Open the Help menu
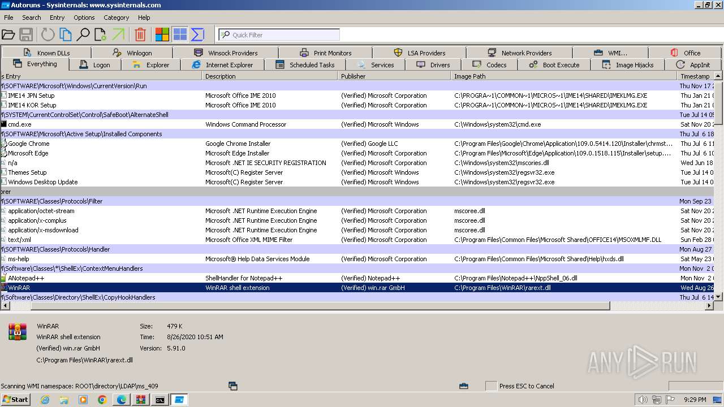This screenshot has height=407, width=724. pos(144,18)
